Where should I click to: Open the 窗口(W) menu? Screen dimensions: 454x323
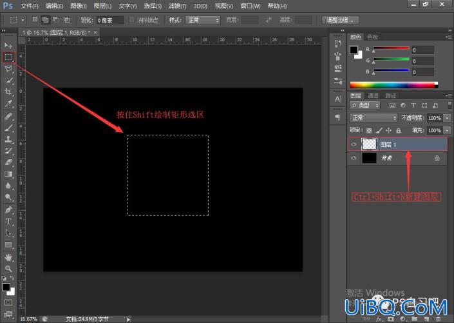[x=251, y=6]
